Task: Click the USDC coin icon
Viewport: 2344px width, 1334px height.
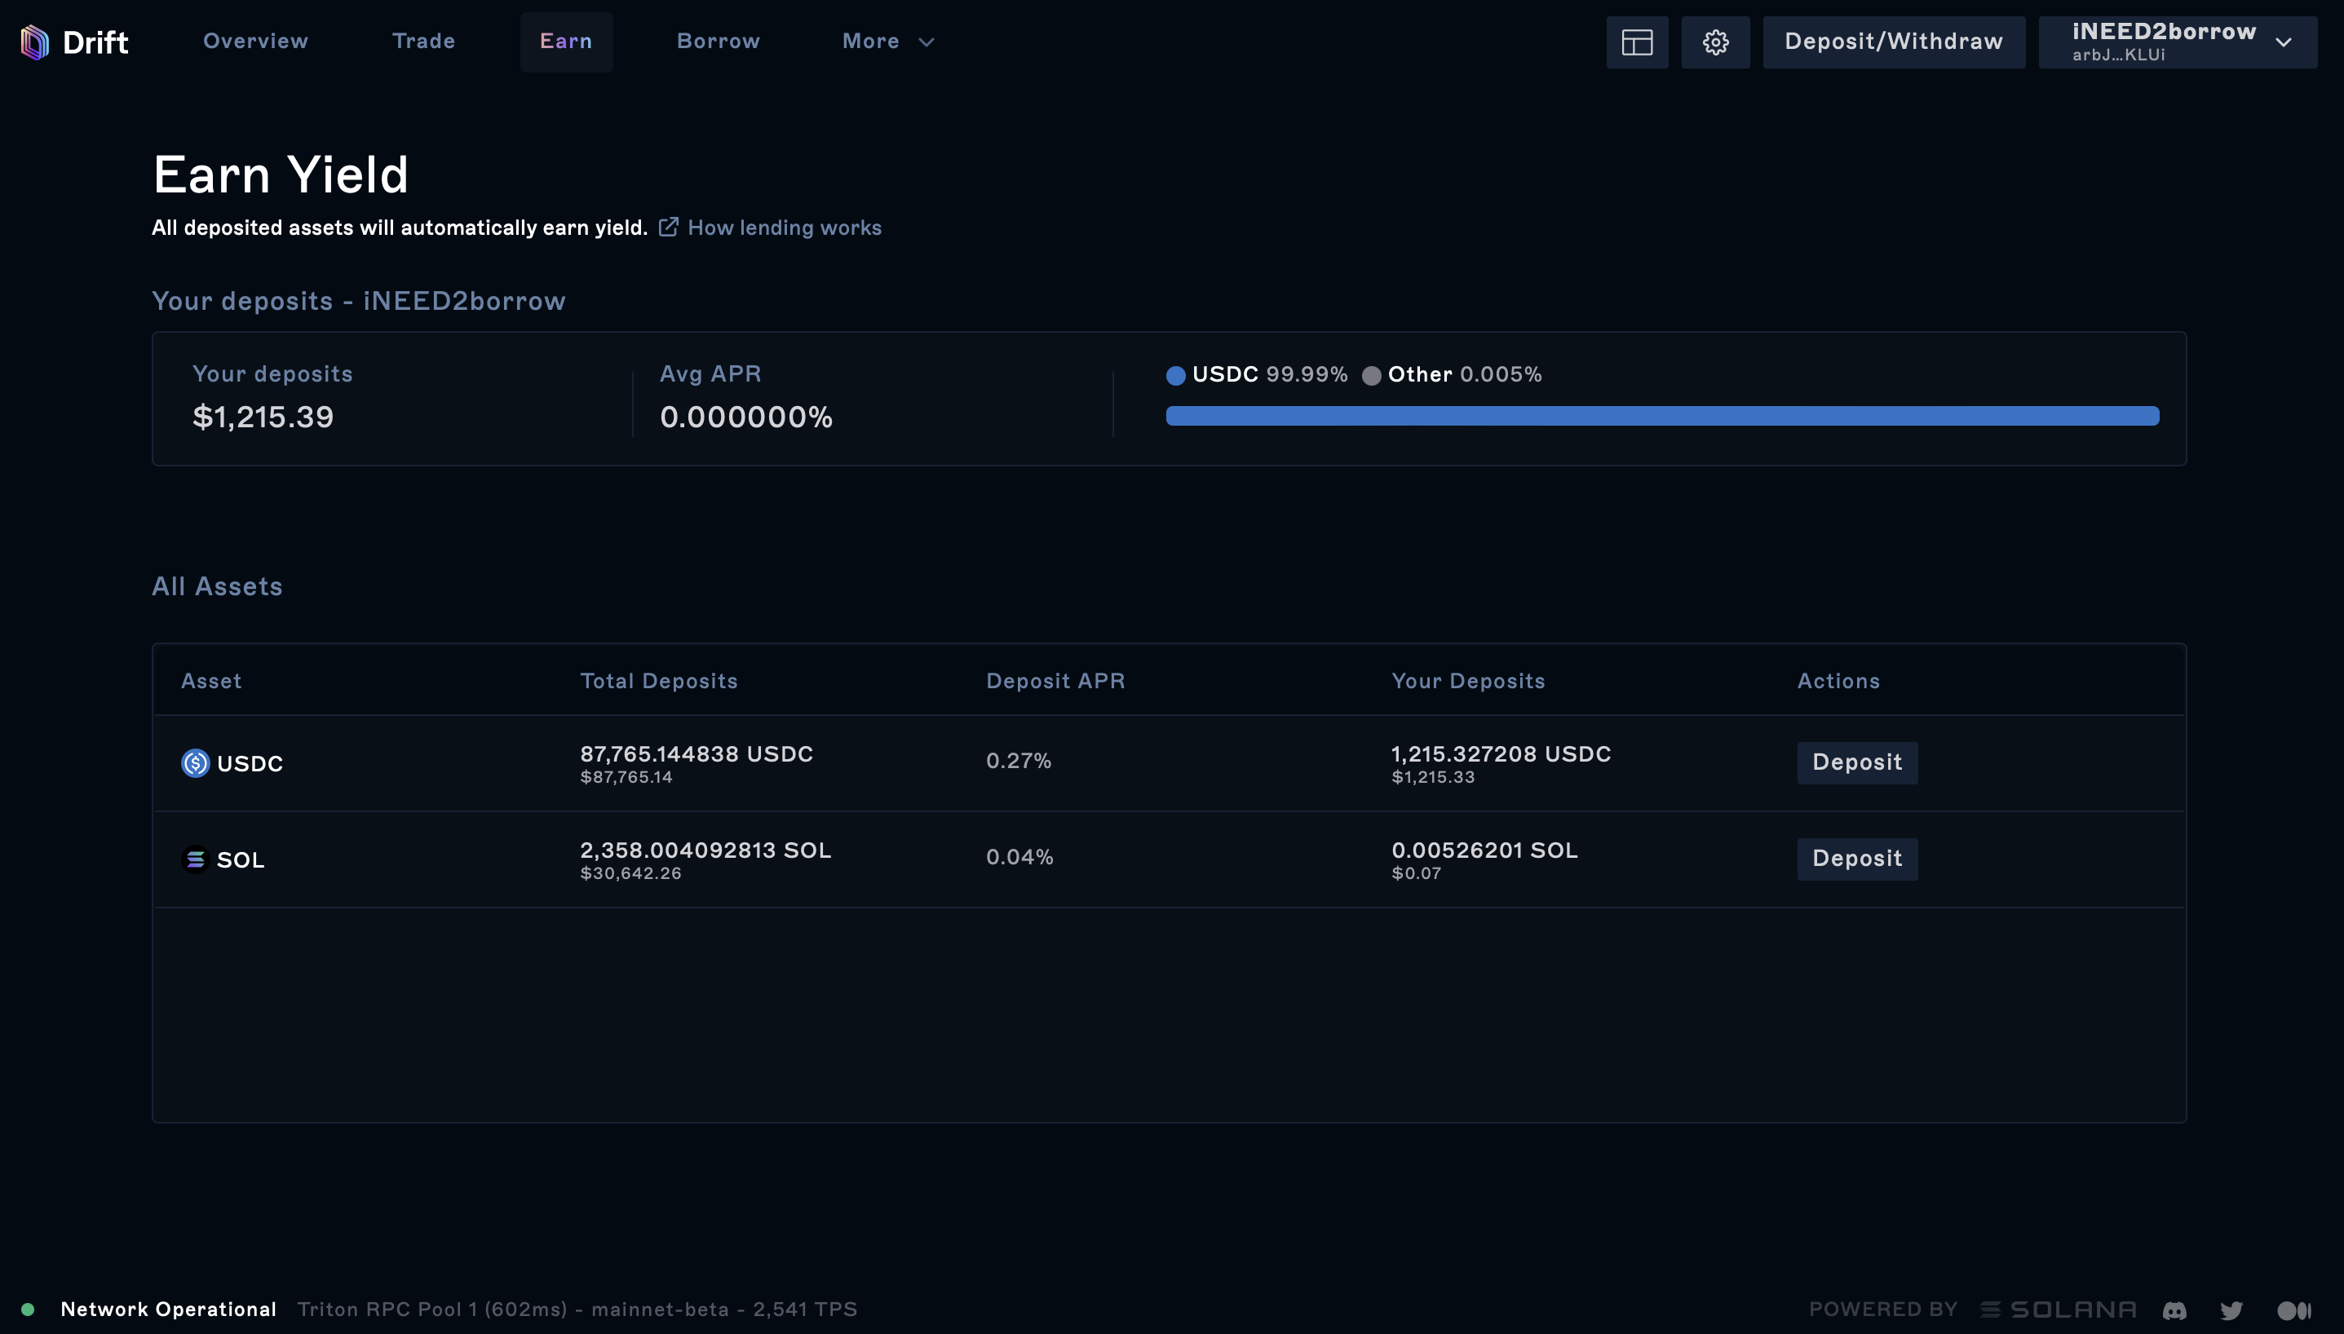Action: click(x=195, y=763)
